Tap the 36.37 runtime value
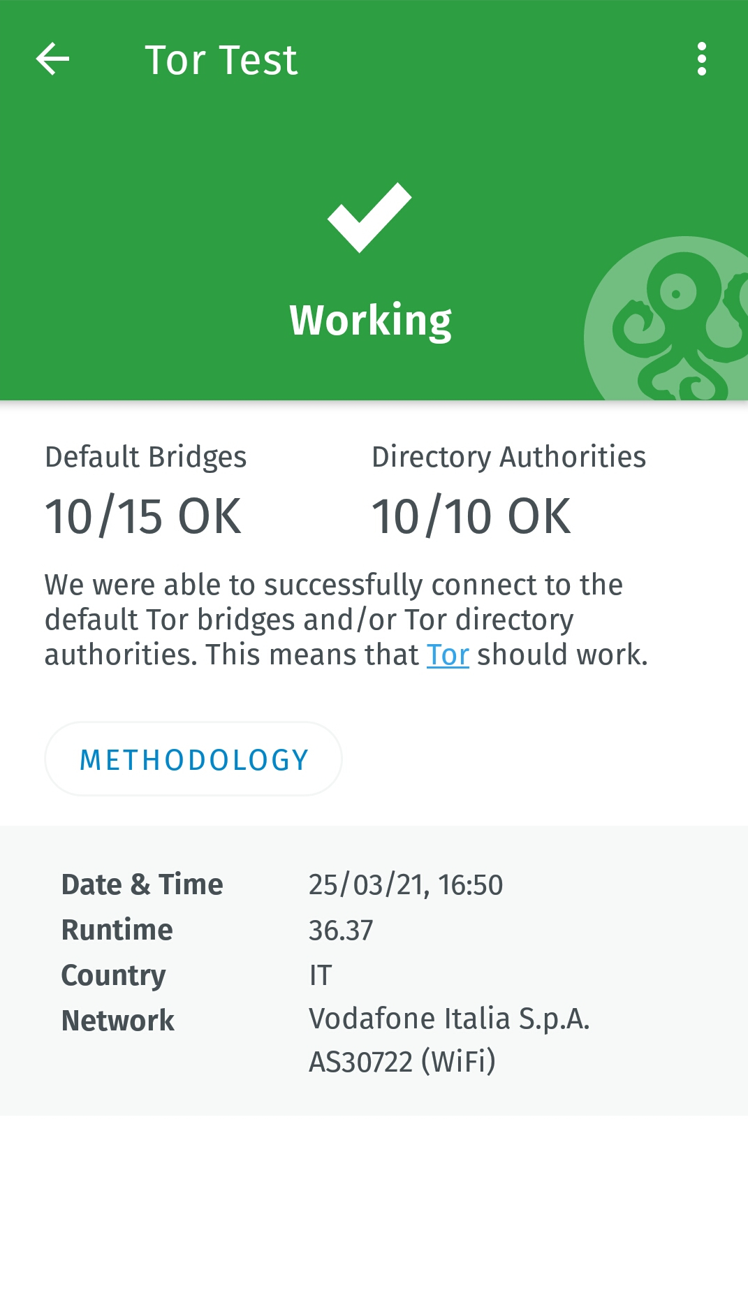748x1291 pixels. [x=341, y=931]
